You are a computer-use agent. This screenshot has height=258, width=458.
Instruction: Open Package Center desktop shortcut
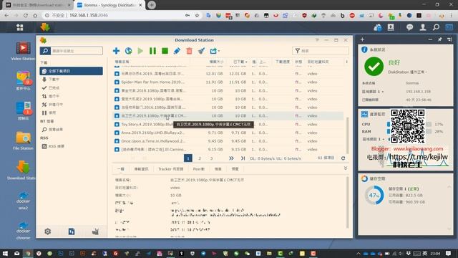(x=23, y=80)
